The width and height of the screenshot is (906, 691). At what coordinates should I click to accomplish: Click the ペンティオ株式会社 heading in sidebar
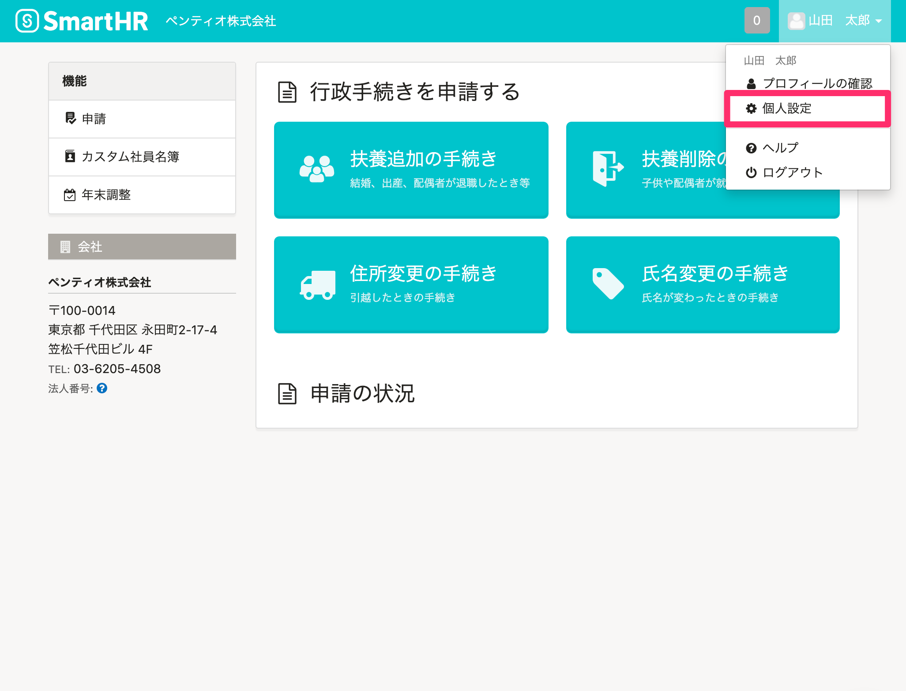point(100,282)
